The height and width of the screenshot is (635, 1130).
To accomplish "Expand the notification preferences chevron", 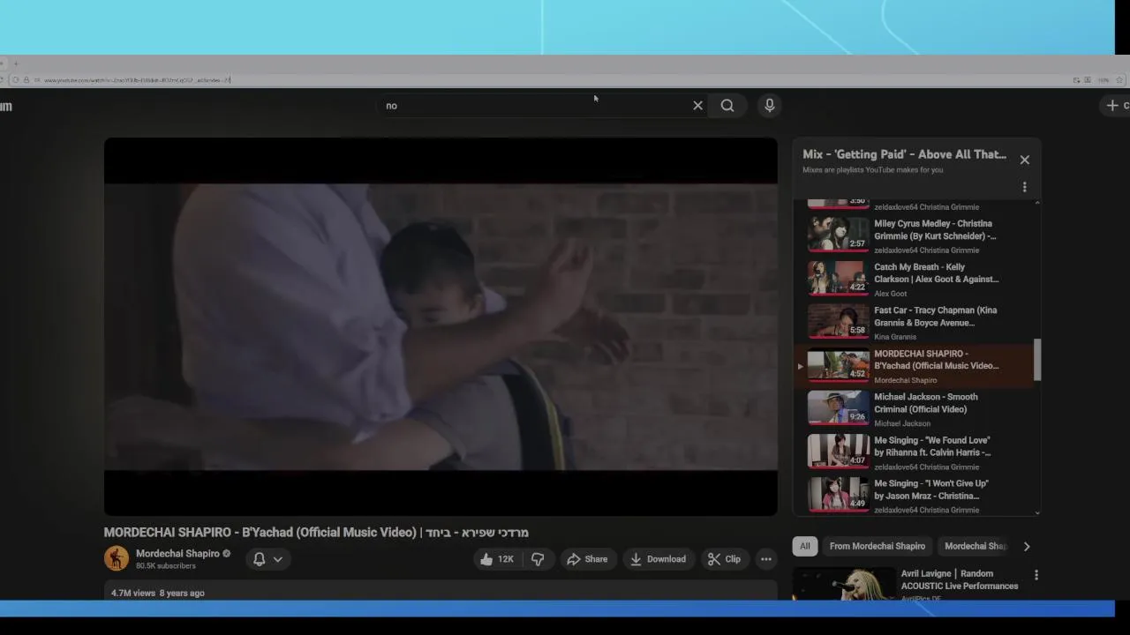I will [277, 559].
